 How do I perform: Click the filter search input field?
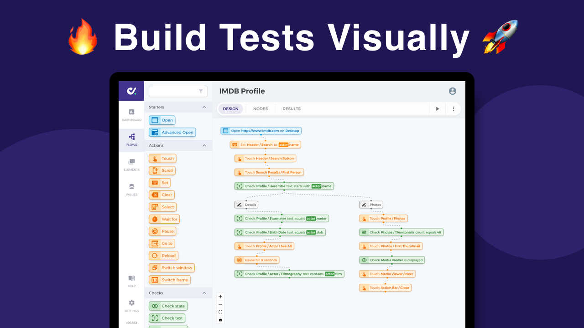pyautogui.click(x=178, y=91)
